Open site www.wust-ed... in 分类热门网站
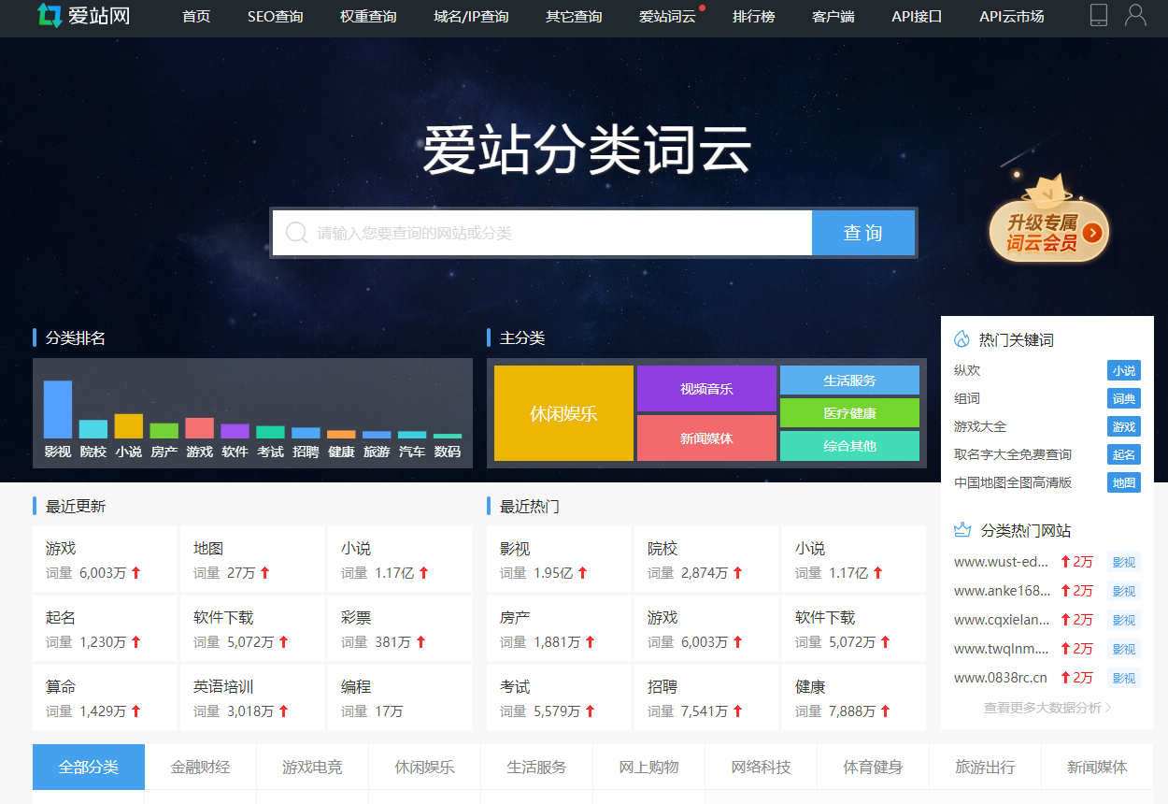This screenshot has height=804, width=1168. (x=1001, y=562)
